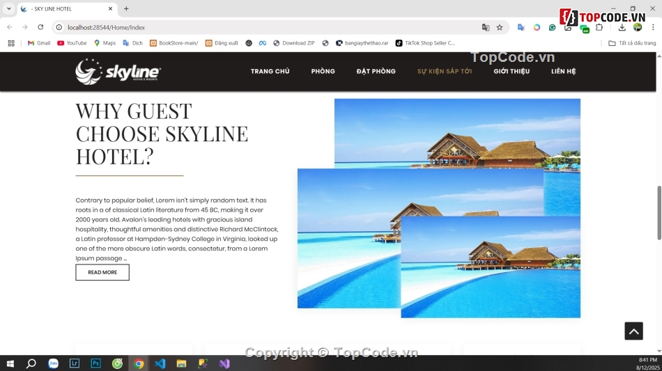Open the Đăng xuất bookmark

222,43
